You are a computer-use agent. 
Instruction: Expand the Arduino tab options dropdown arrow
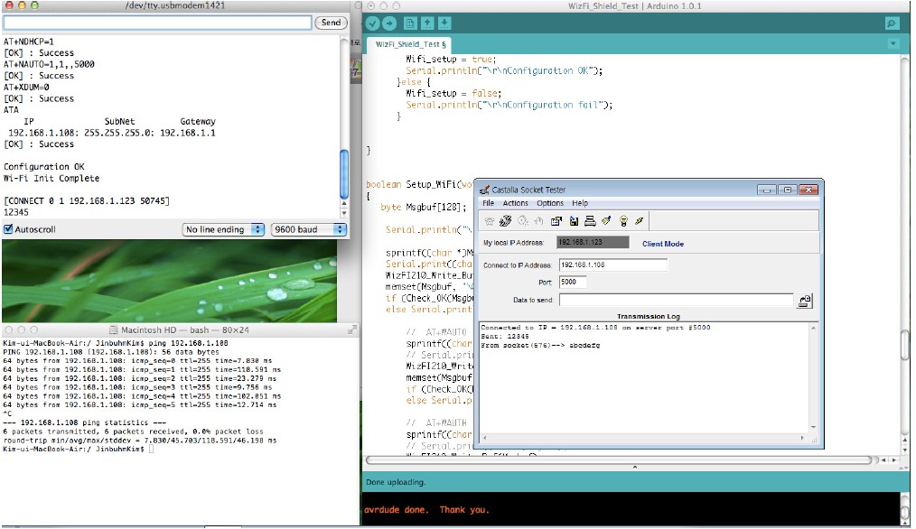(x=893, y=43)
